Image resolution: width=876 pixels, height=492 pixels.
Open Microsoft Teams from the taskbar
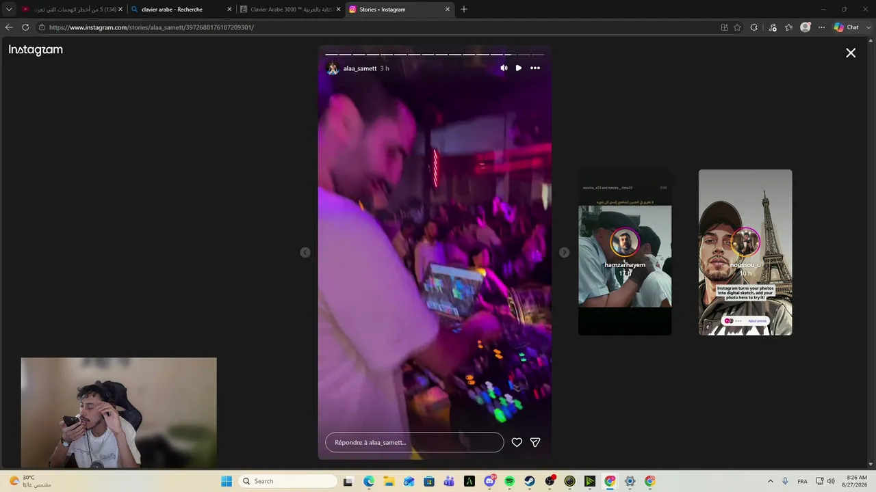(x=449, y=481)
